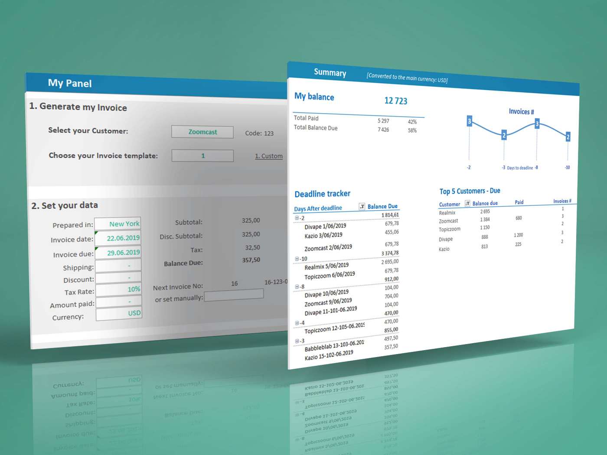Follow the 1. Custom template link
The width and height of the screenshot is (607, 455).
coord(269,156)
